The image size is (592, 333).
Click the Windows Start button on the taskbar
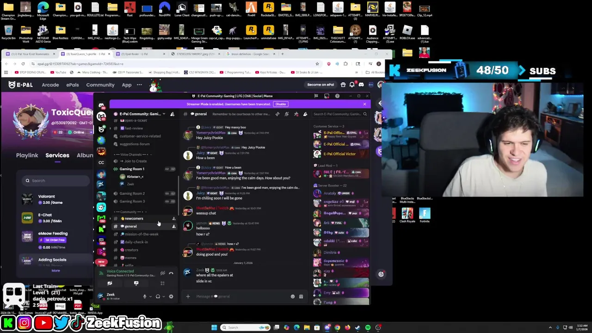214,327
